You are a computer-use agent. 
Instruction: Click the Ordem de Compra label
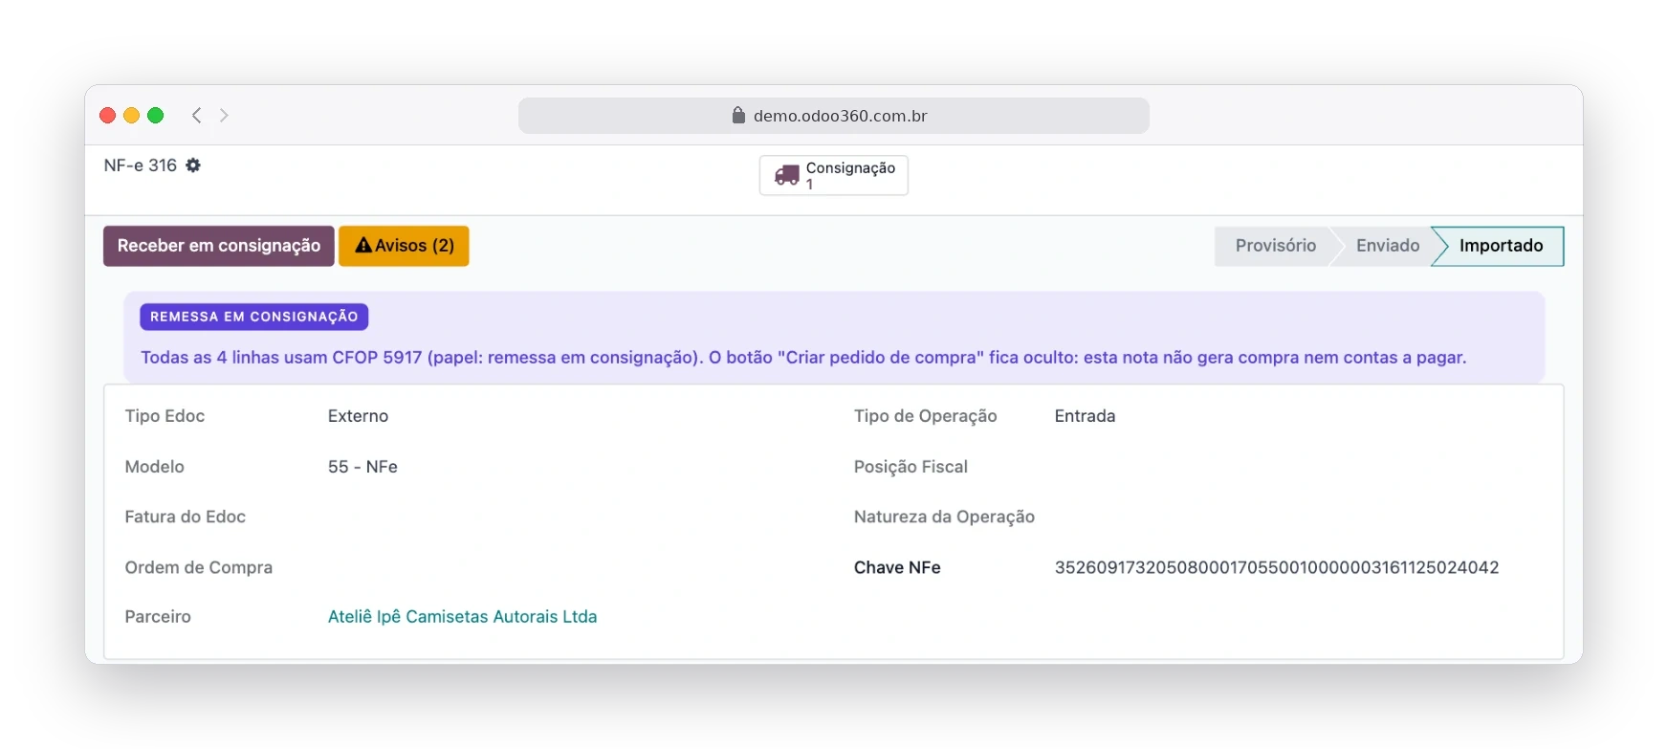tap(199, 567)
